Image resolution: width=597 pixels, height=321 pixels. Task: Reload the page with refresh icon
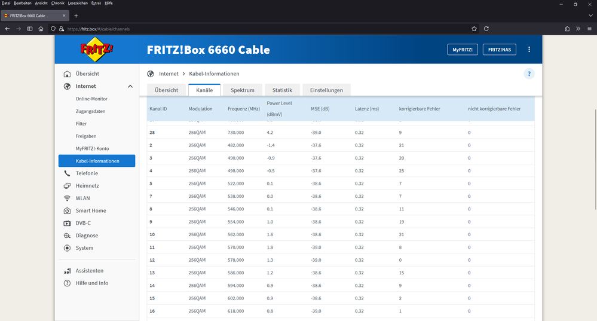pos(486,29)
